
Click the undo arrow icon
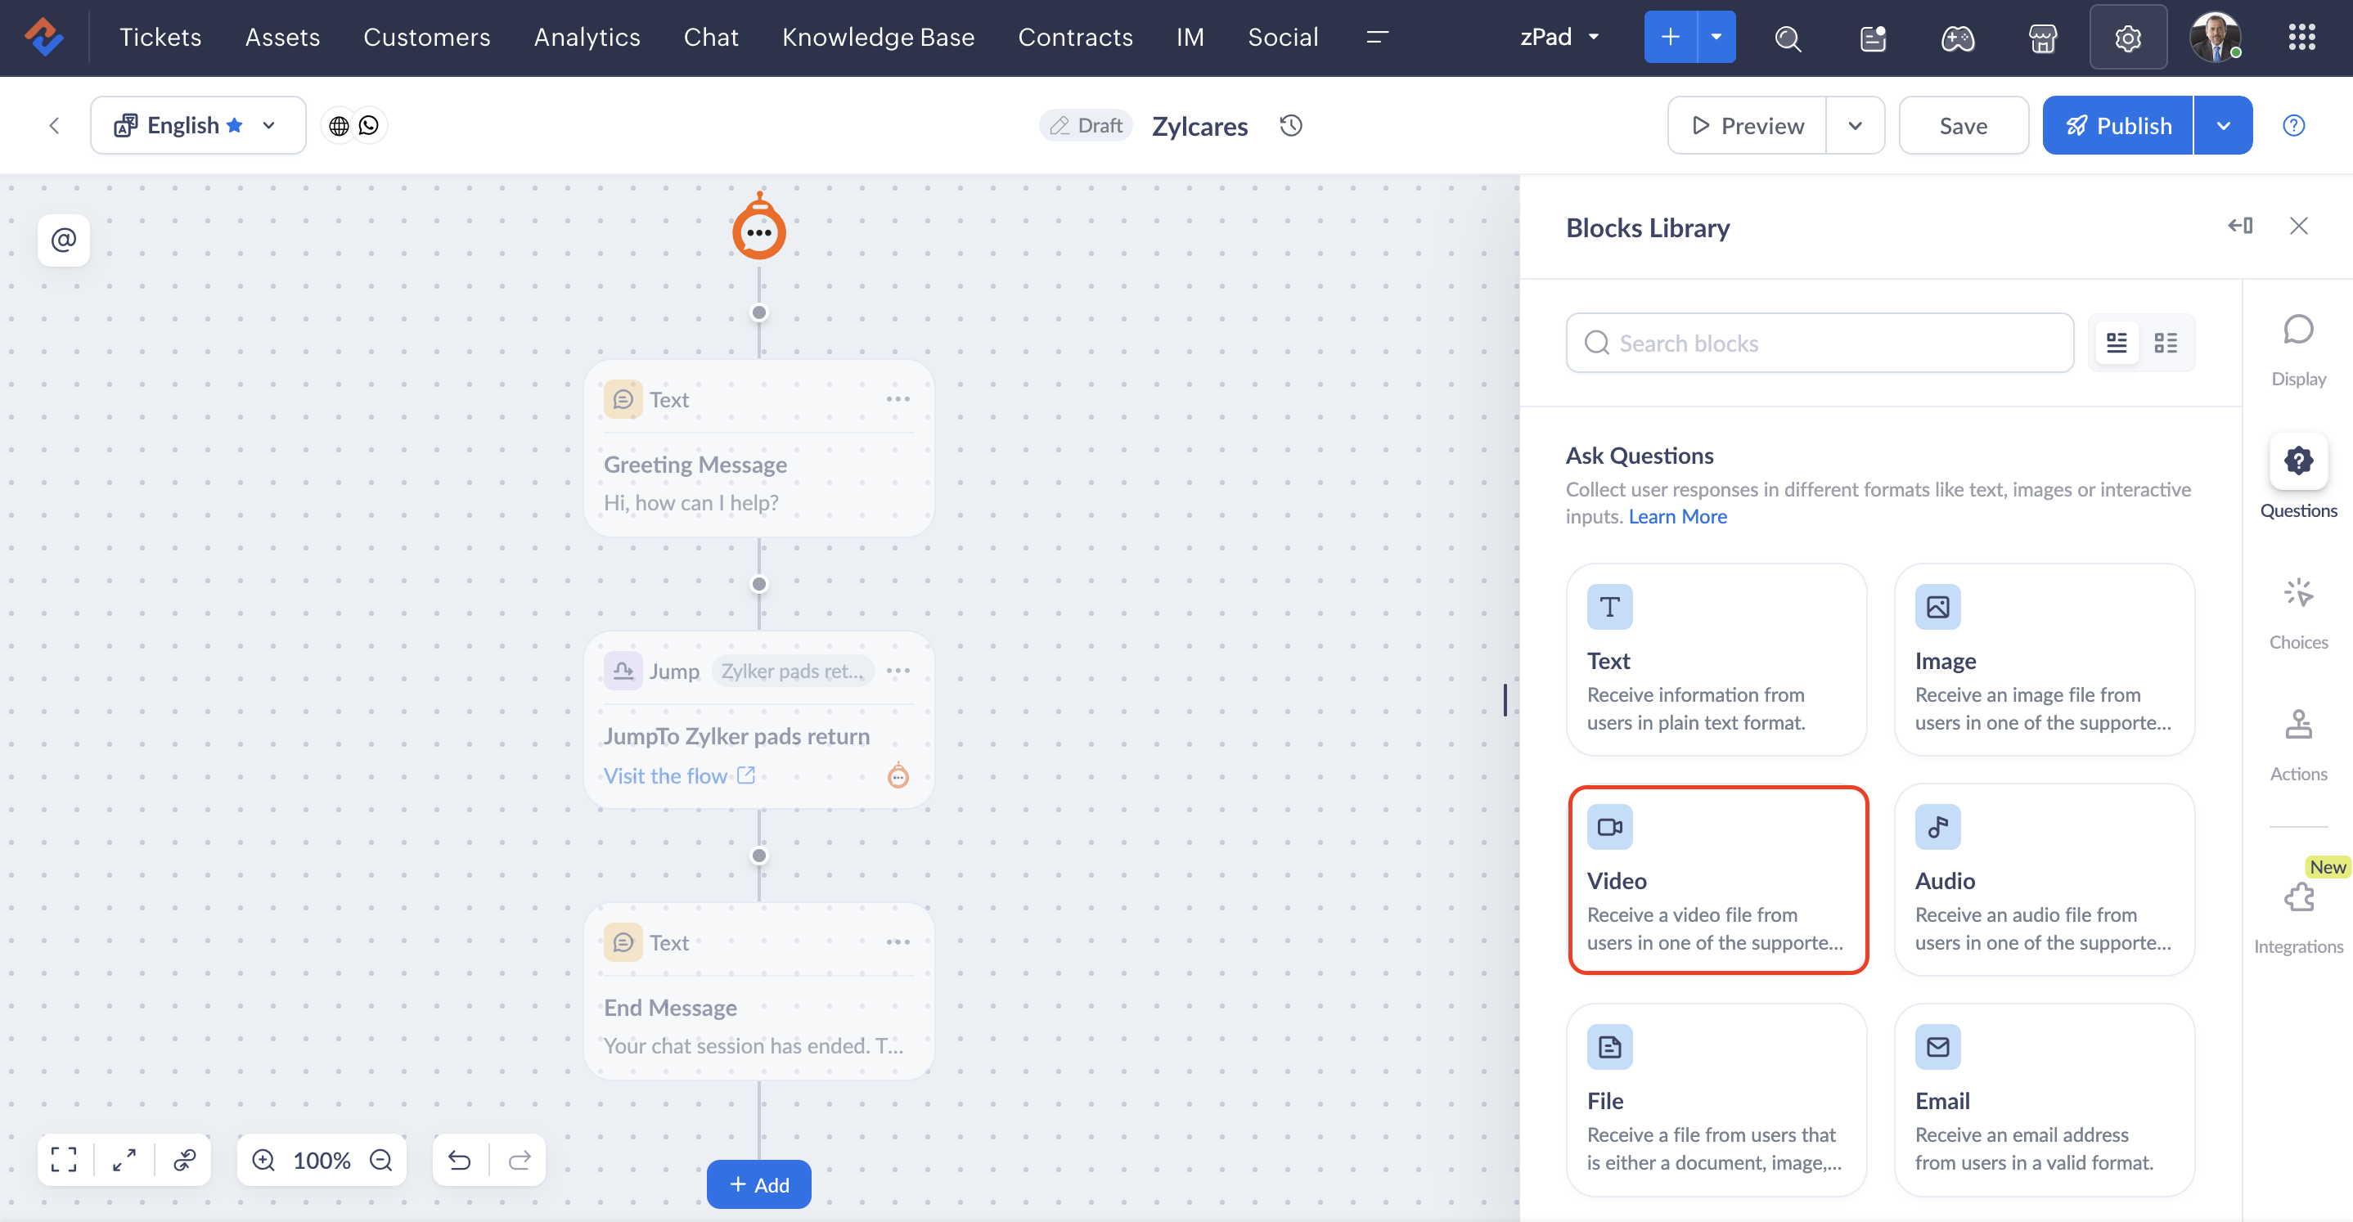[460, 1160]
